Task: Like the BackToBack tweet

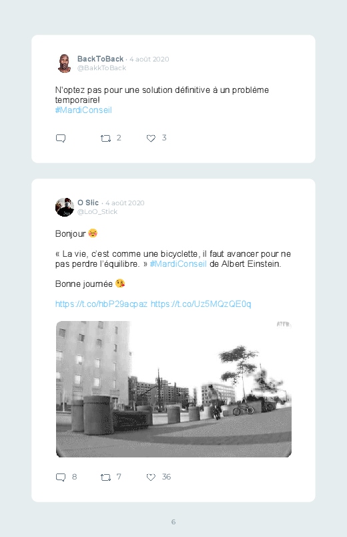Action: point(151,138)
